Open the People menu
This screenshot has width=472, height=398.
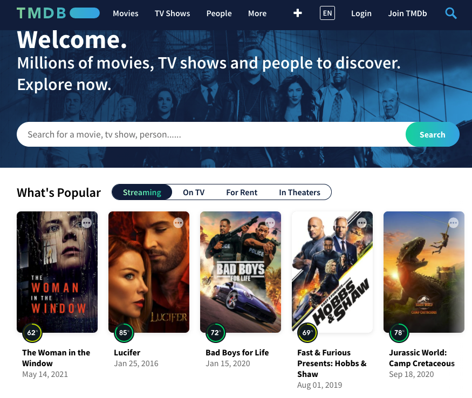pos(219,13)
